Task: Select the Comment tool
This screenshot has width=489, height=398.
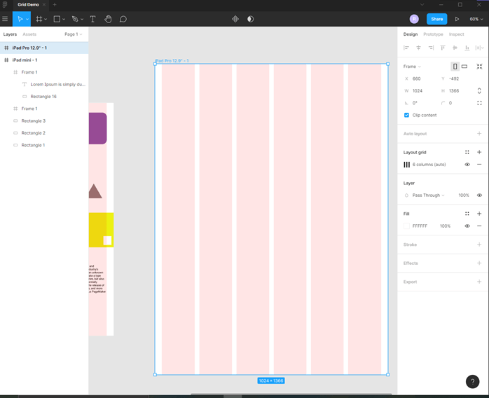Action: (123, 19)
